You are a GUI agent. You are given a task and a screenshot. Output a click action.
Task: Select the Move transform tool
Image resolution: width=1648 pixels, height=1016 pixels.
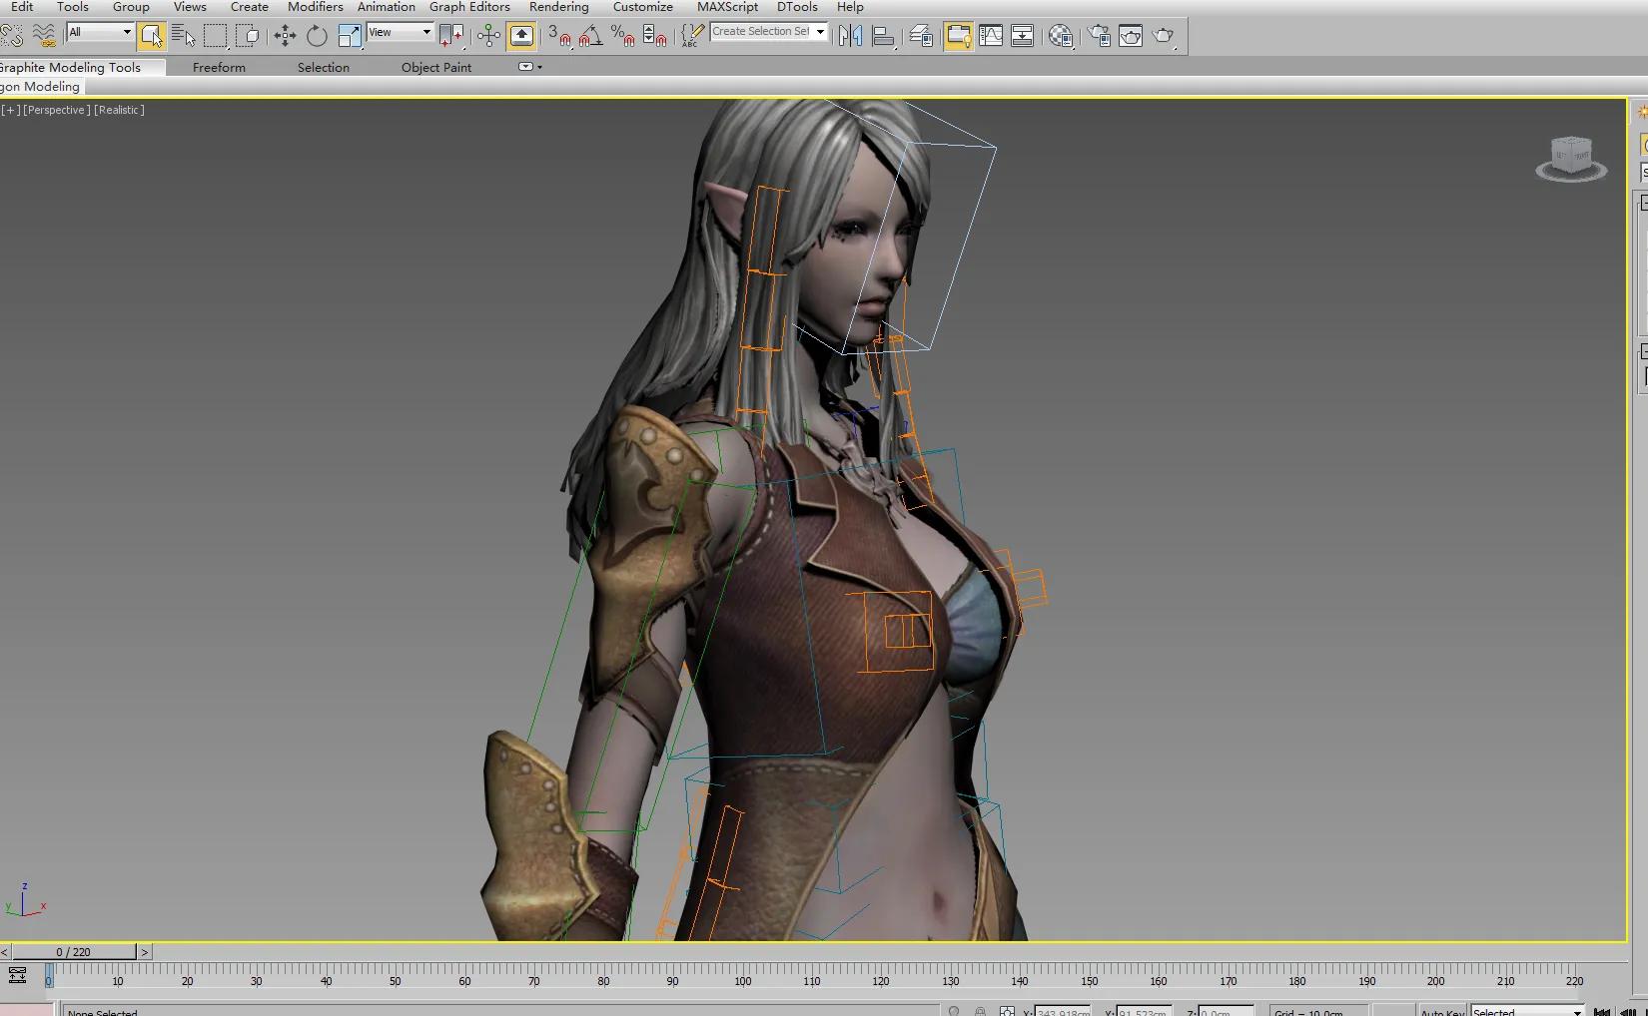point(285,36)
